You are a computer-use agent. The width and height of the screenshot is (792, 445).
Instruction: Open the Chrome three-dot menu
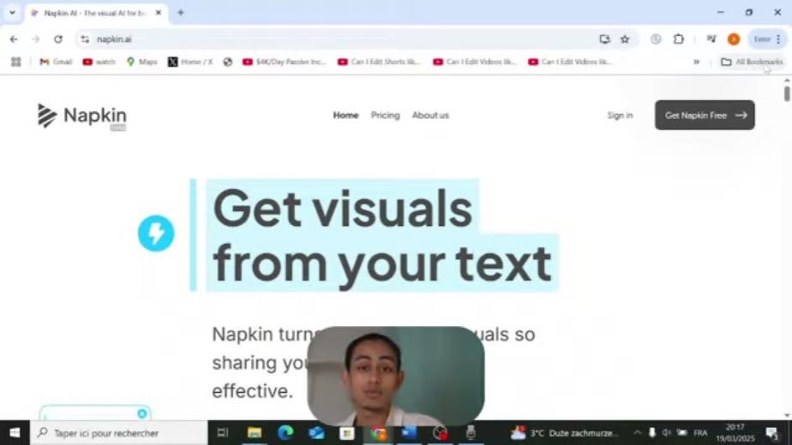(778, 39)
